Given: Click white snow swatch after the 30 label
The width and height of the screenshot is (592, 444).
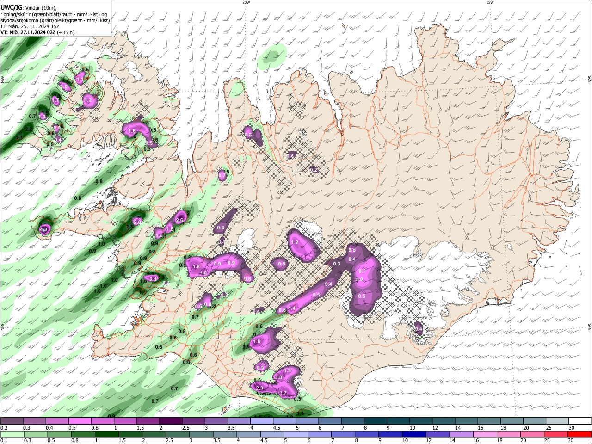Looking at the screenshot, I should coord(580,421).
